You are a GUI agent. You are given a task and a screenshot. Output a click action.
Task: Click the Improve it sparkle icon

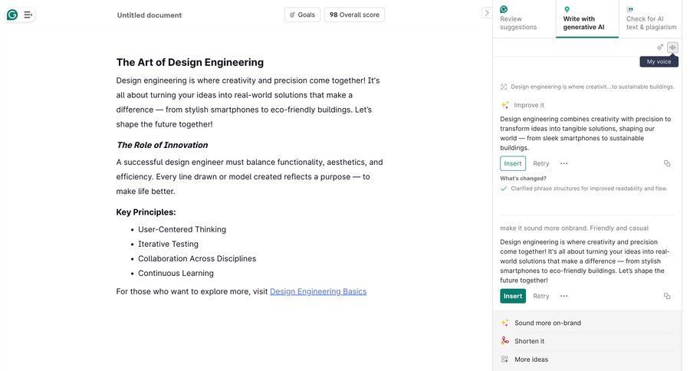(504, 105)
